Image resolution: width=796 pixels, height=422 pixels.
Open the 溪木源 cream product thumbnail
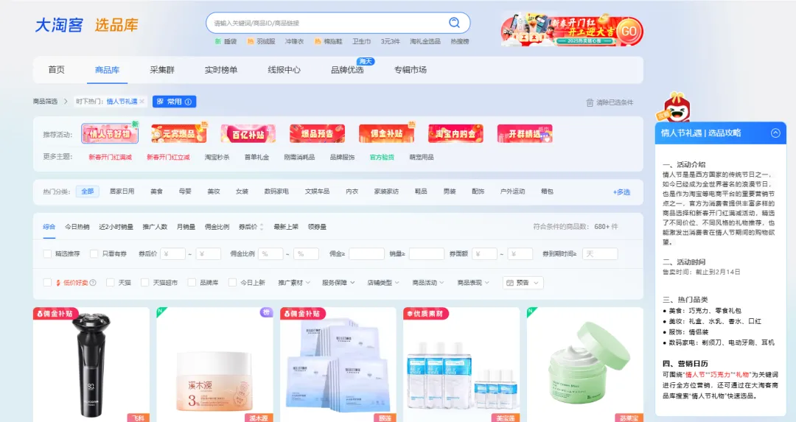[214, 364]
